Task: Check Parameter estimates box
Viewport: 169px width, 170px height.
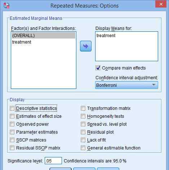Action: coord(12,132)
